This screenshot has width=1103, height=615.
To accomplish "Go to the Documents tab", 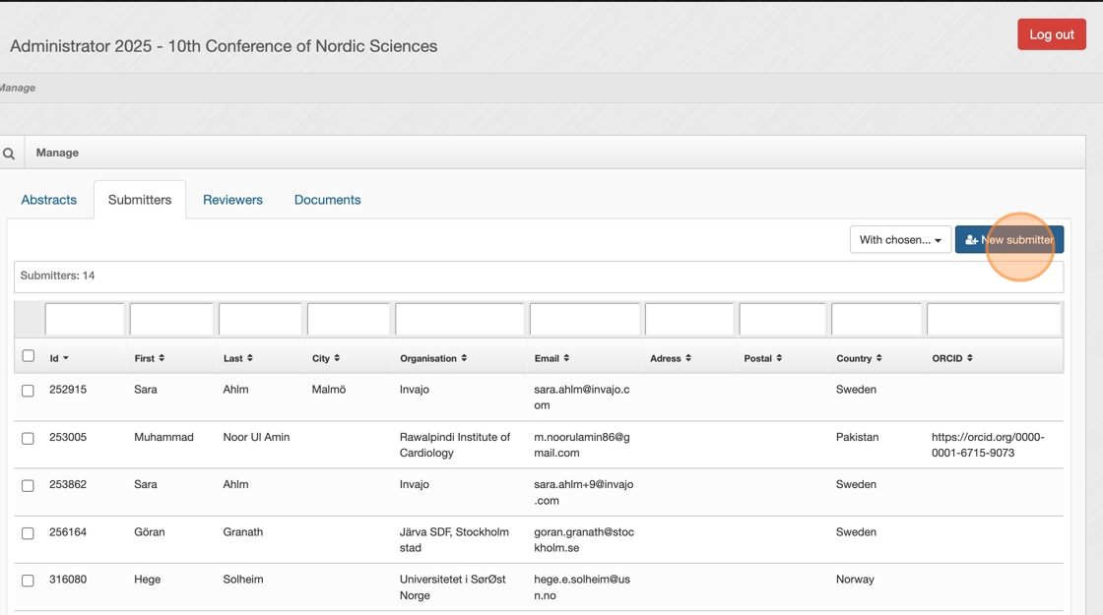I will 327,200.
